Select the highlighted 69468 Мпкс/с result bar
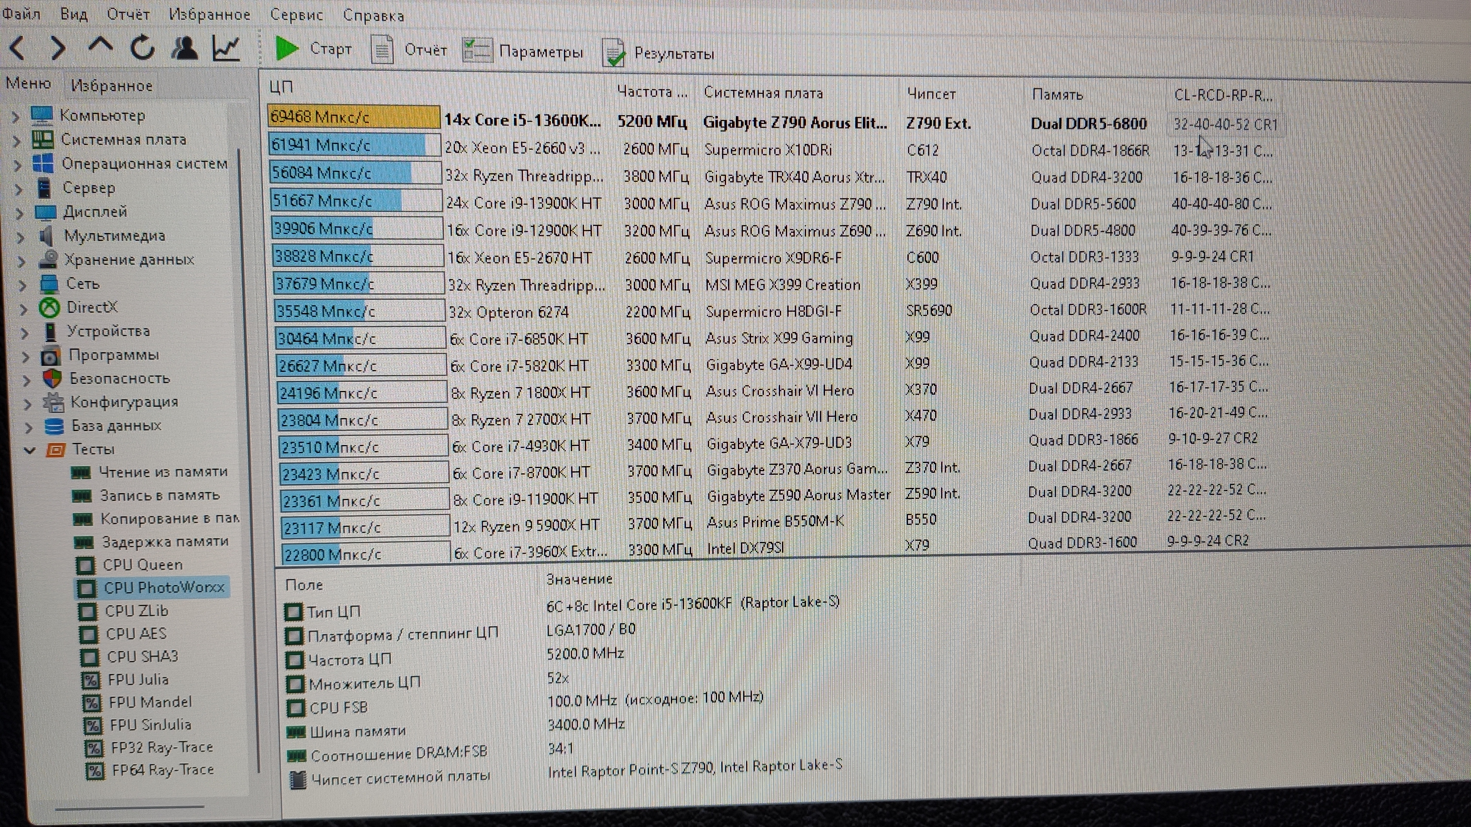1471x827 pixels. click(x=353, y=117)
